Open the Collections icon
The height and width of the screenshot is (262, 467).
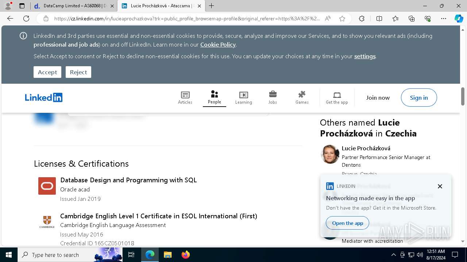pyautogui.click(x=412, y=19)
